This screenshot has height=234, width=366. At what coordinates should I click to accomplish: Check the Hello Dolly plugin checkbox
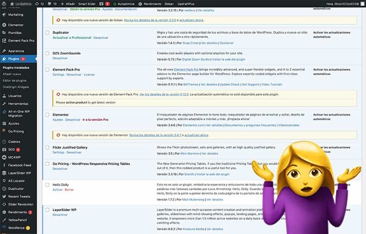coord(48,185)
